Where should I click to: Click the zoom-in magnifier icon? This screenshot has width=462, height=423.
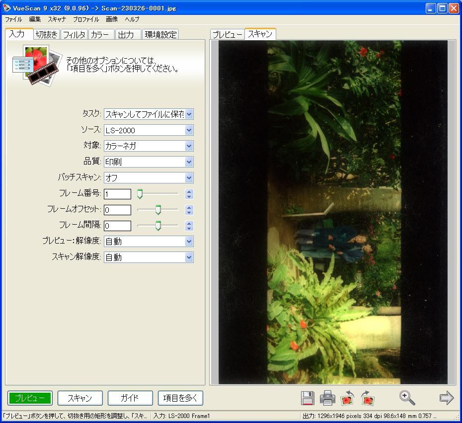(407, 398)
